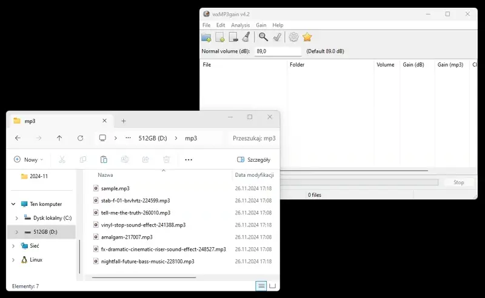The height and width of the screenshot is (298, 485).
Task: Open Settings gear icon in wxMP3gain
Action: [293, 37]
